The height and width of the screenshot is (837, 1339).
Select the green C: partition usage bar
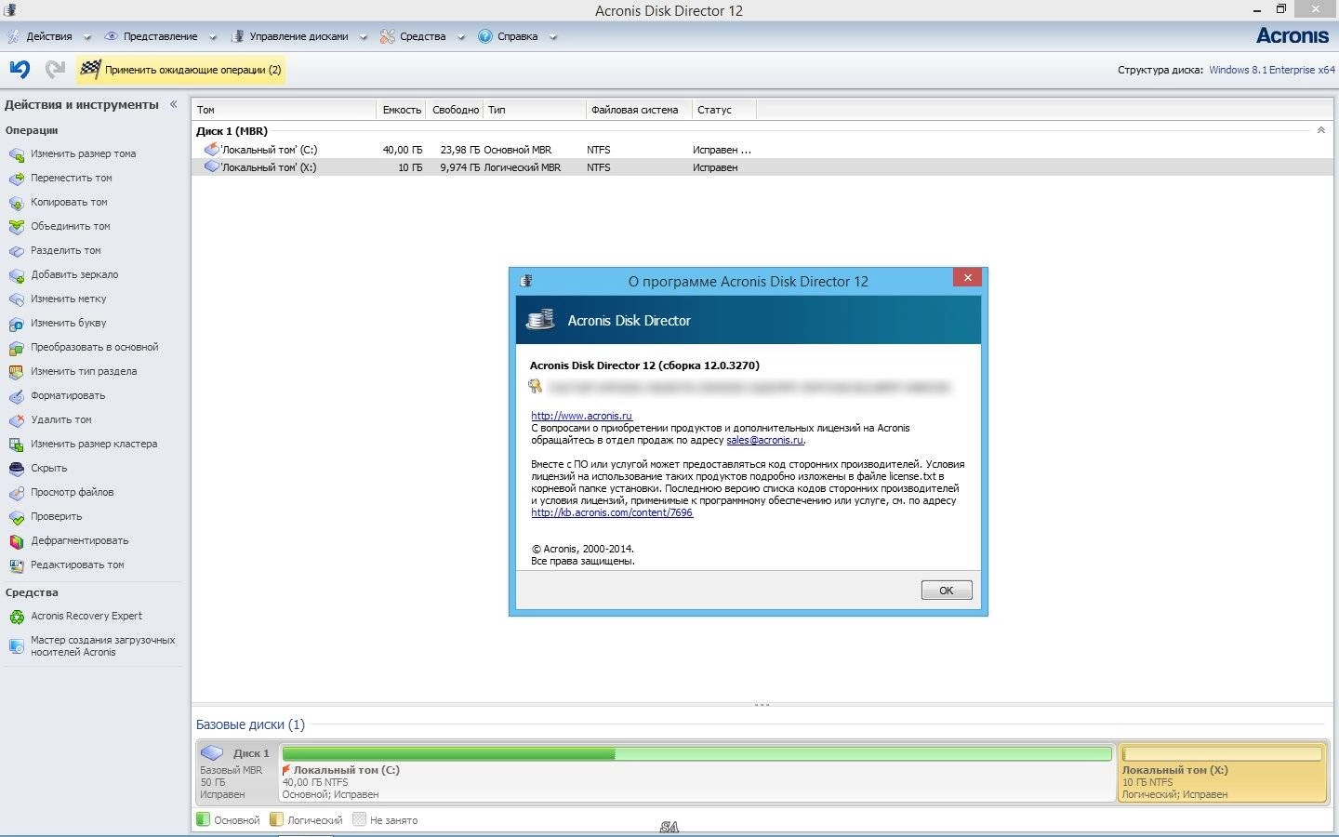(x=697, y=753)
